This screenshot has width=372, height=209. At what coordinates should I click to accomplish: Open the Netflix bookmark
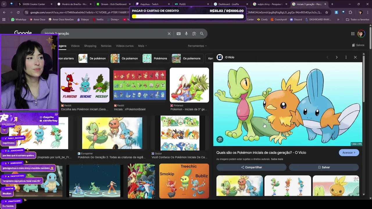pos(98,20)
